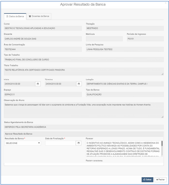Click the resize handle of the Título Trabalho box
Viewport: 169px width, 185px height.
(162, 74)
